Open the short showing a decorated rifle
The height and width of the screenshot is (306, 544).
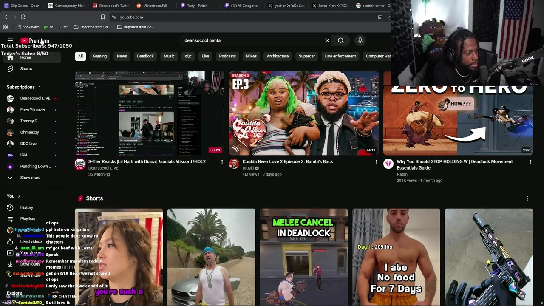coord(489,257)
